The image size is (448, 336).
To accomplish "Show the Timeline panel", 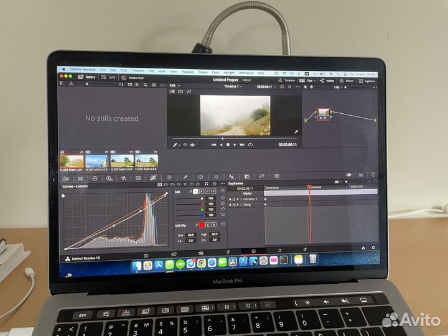I will point(286,80).
